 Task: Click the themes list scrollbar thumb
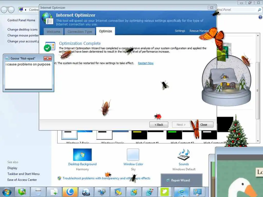258,91
